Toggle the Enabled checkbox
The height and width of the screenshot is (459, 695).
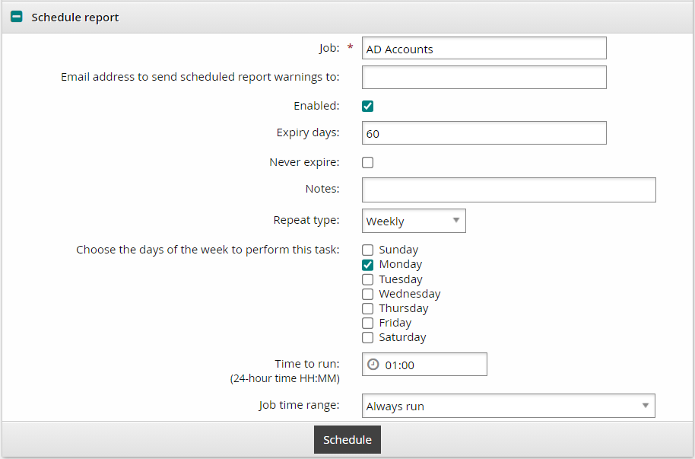point(368,107)
